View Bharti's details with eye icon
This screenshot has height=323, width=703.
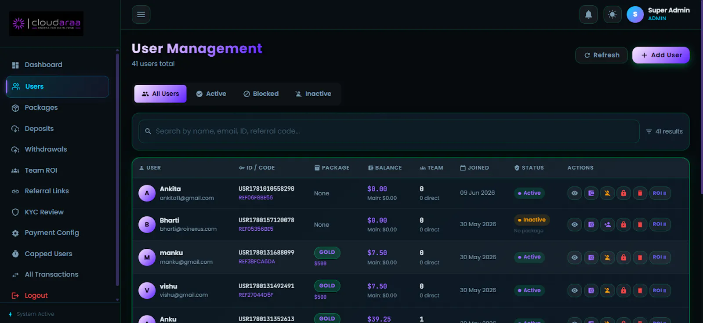(x=574, y=225)
